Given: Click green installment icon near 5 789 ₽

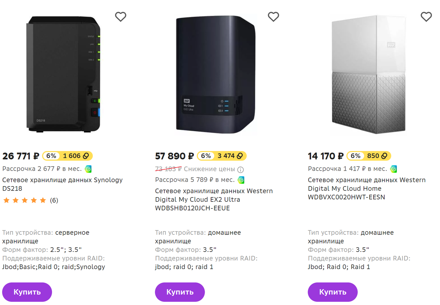Looking at the screenshot, I should point(241,180).
